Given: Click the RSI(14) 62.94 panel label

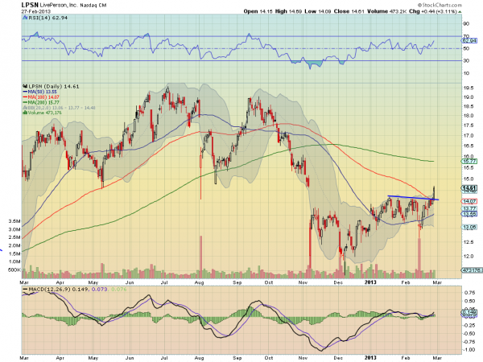Looking at the screenshot, I should (x=47, y=18).
